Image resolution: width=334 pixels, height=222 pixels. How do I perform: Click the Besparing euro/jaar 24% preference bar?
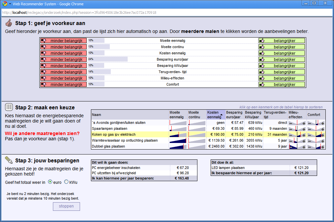[x=108, y=59]
